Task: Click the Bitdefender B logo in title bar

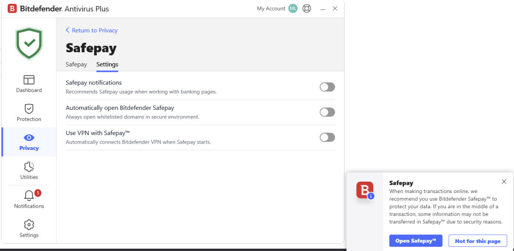Action: click(12, 9)
